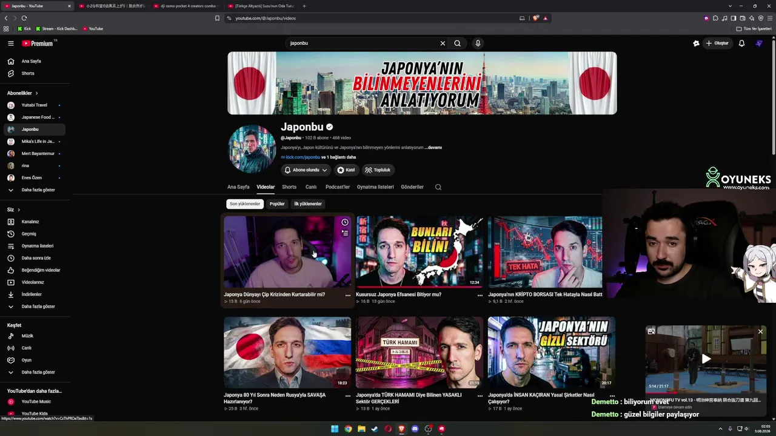The image size is (776, 436).
Task: Expand the channel description via ...devamı
Action: [x=433, y=148]
